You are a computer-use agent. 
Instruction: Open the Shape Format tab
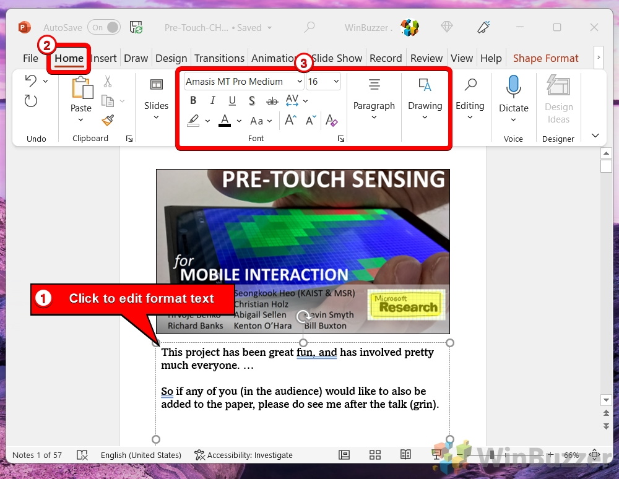(x=545, y=58)
